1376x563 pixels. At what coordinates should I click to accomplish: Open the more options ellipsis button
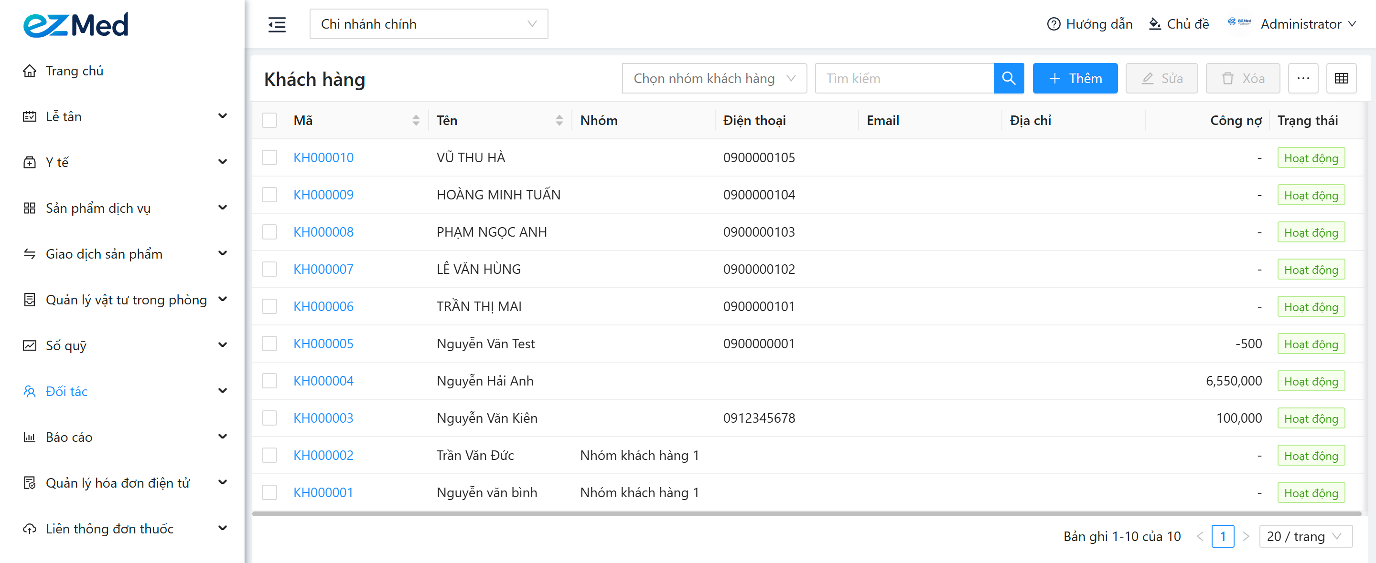(x=1303, y=78)
